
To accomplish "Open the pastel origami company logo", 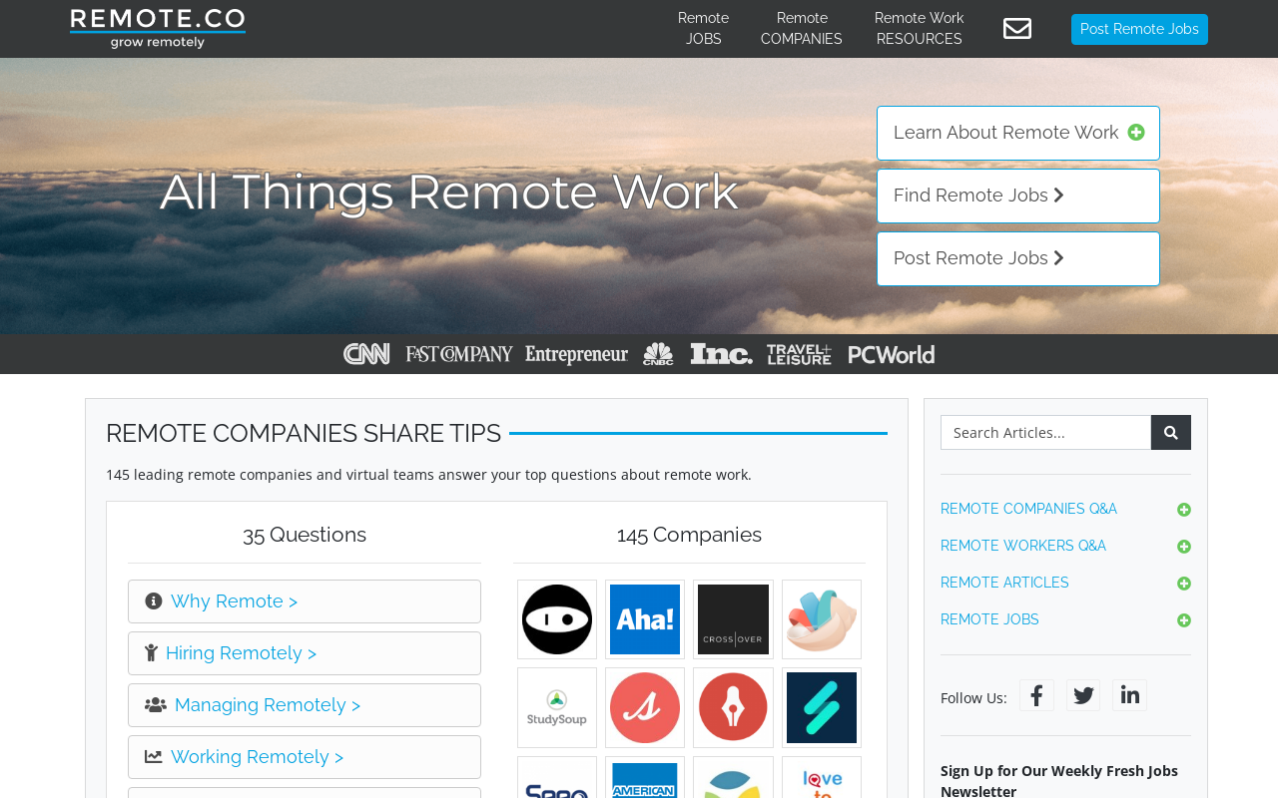I will (822, 619).
